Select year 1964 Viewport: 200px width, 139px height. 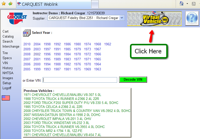(97, 64)
